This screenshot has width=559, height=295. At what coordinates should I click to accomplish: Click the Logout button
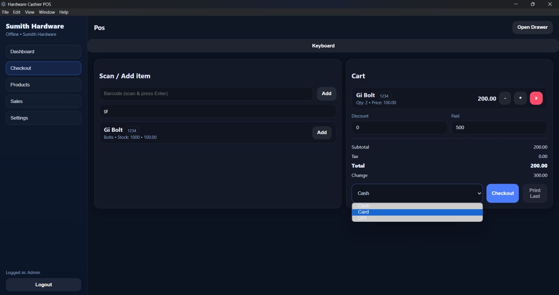[43, 285]
